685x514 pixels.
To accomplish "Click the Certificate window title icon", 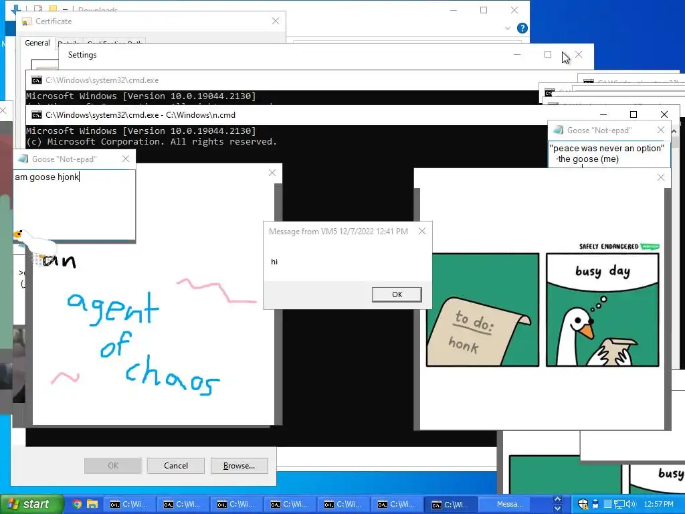I will [x=27, y=21].
